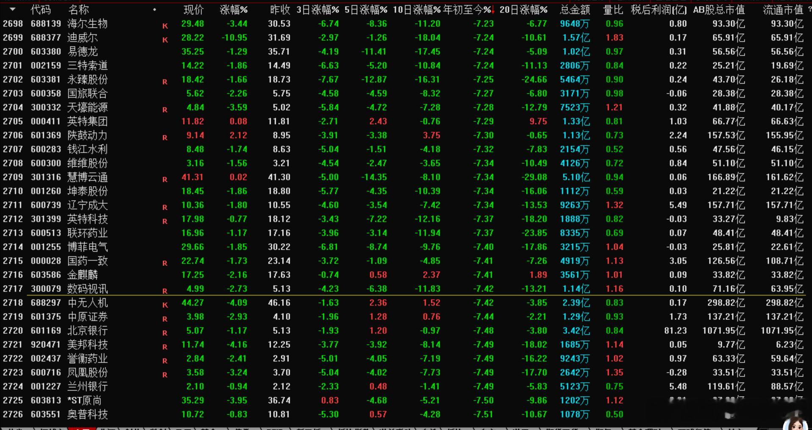The height and width of the screenshot is (430, 812).
Task: Select the stock name 三特索道
Action: pyautogui.click(x=88, y=66)
